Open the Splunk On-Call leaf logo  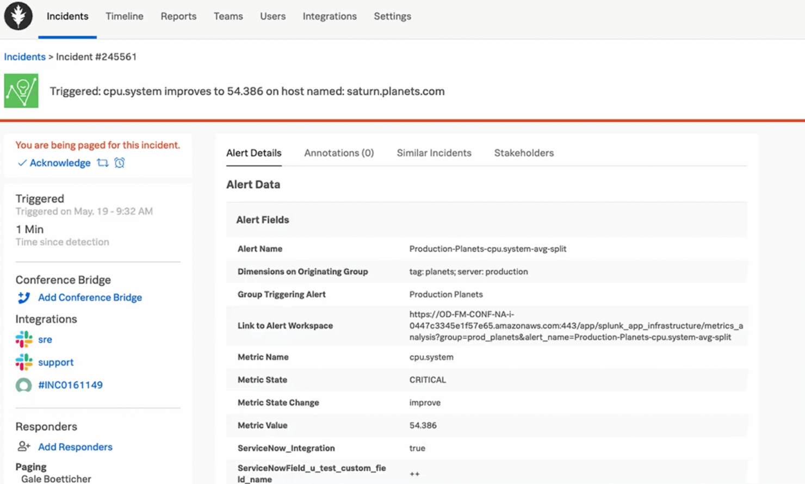click(18, 16)
